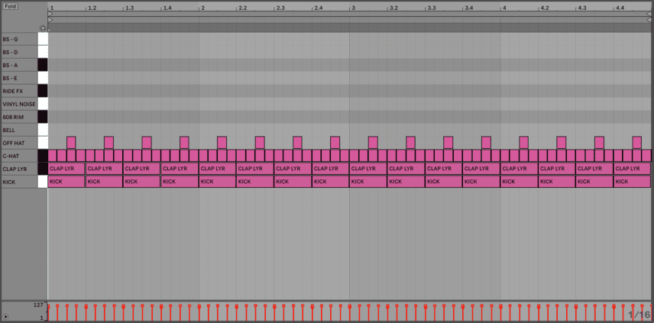Click the loop brace end handle
Screen dimensions: 654x323
point(649,14)
